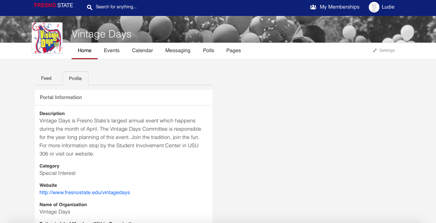Open the Settings text link
Image resolution: width=436 pixels, height=223 pixels.
point(387,51)
